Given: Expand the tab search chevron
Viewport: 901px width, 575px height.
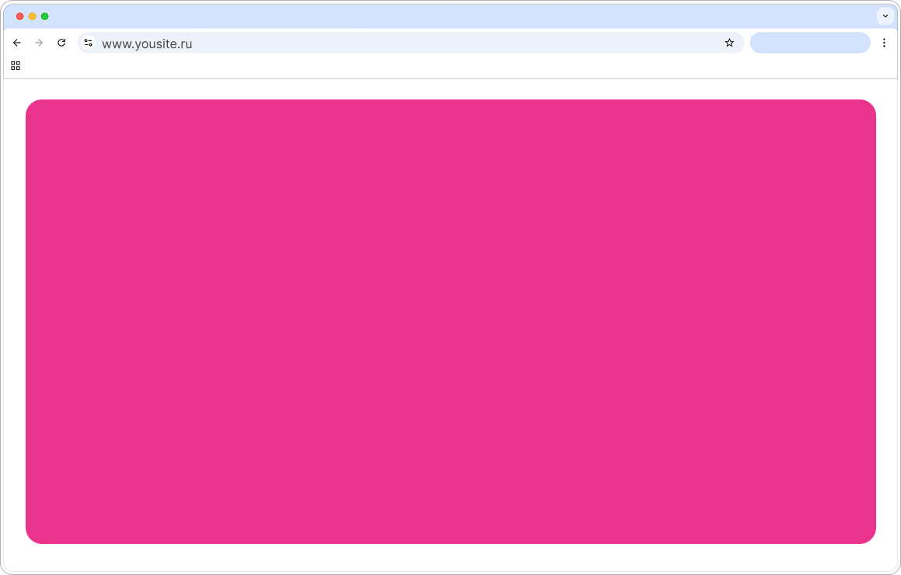Looking at the screenshot, I should (x=885, y=16).
